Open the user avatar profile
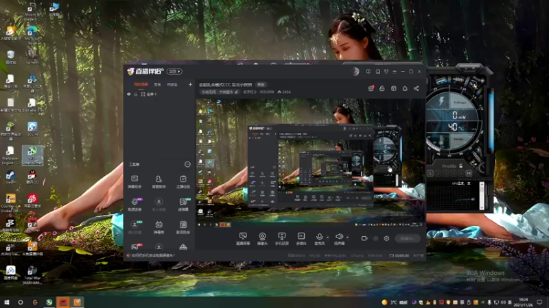The width and height of the screenshot is (549, 308). 355,72
